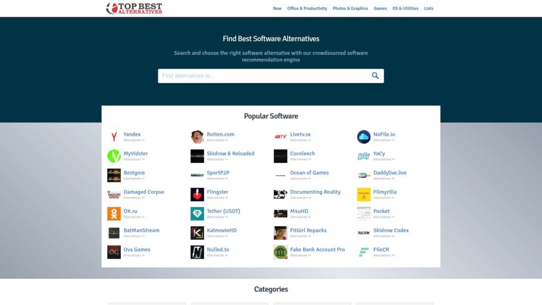
Task: Select the Documenting Reality icon
Action: click(x=281, y=194)
